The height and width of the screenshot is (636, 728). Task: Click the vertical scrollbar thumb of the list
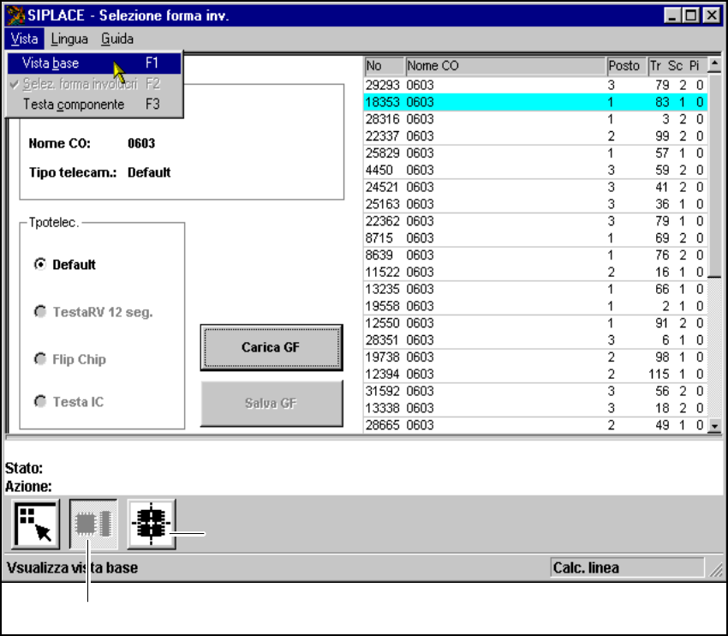tap(714, 175)
